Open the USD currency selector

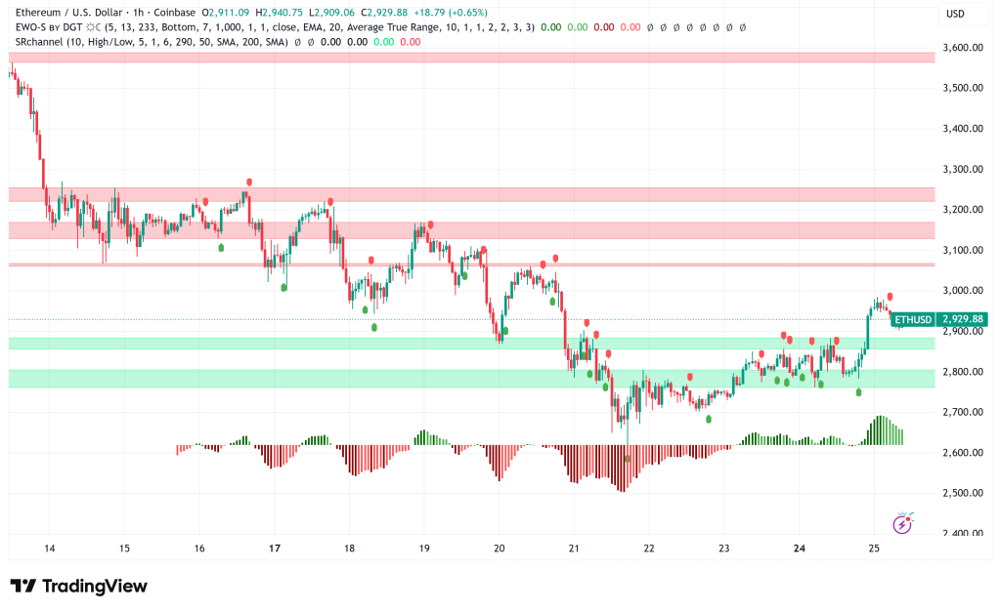click(954, 14)
